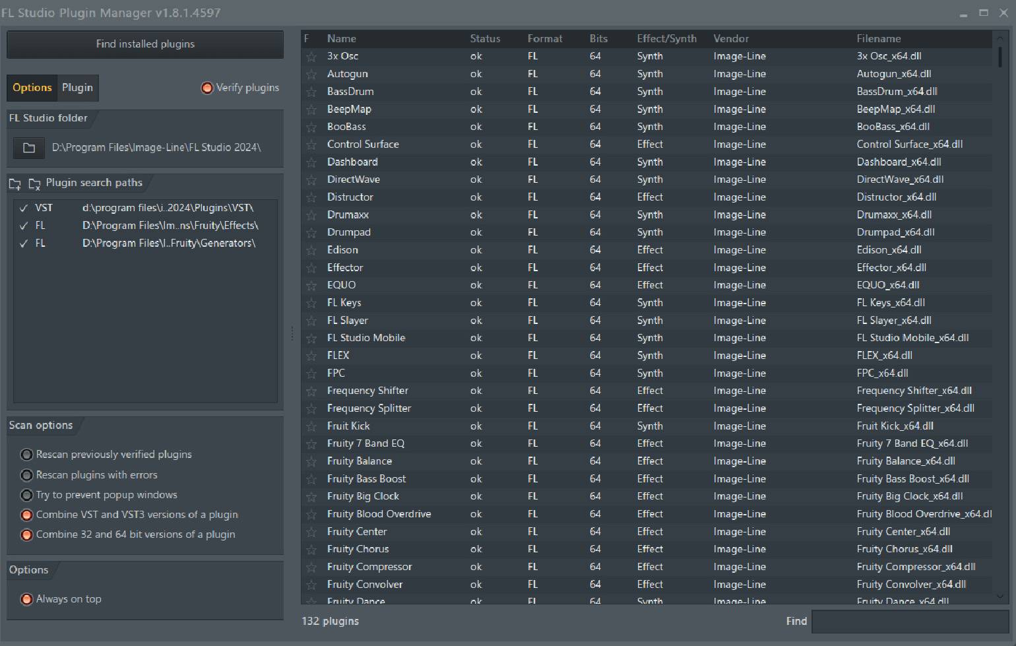Viewport: 1016px width, 646px height.
Task: Switch to the Options tab
Action: pyautogui.click(x=32, y=88)
